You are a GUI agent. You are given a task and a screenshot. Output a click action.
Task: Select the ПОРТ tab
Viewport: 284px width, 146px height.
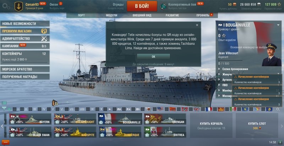point(81,15)
